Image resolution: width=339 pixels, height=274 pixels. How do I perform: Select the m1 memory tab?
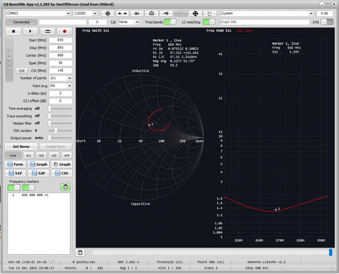(x=28, y=155)
